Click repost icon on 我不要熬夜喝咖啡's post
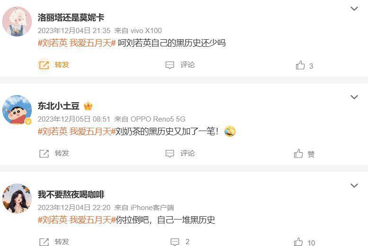Viewport: 368px width, 246px height. (x=44, y=242)
